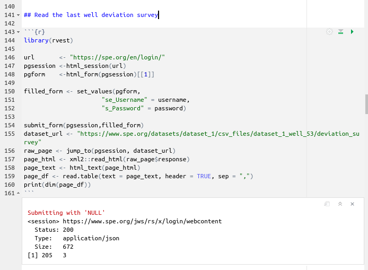Collapse the section heading fold at line 141
Image resolution: width=368 pixels, height=270 pixels.
pos(19,15)
